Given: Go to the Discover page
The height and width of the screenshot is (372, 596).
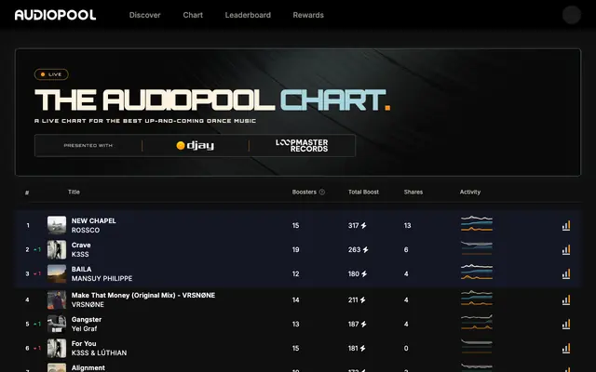Looking at the screenshot, I should click(145, 15).
